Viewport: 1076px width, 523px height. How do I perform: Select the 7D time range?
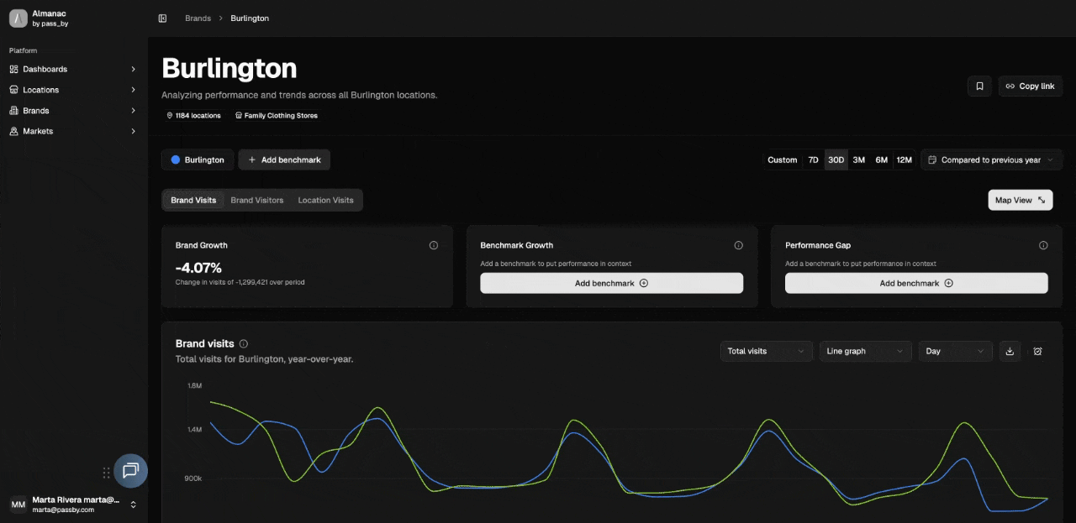click(813, 160)
